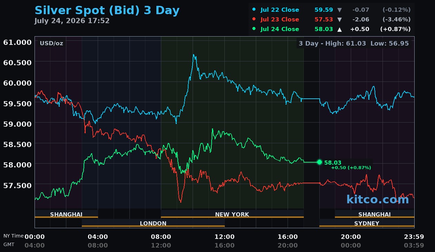435x252 pixels.
Task: Click the Silver Spot (Bid) 3 Day title
Action: [x=107, y=10]
